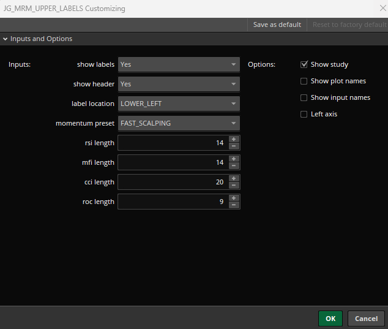
Task: Open the show labels dropdown
Action: 178,64
